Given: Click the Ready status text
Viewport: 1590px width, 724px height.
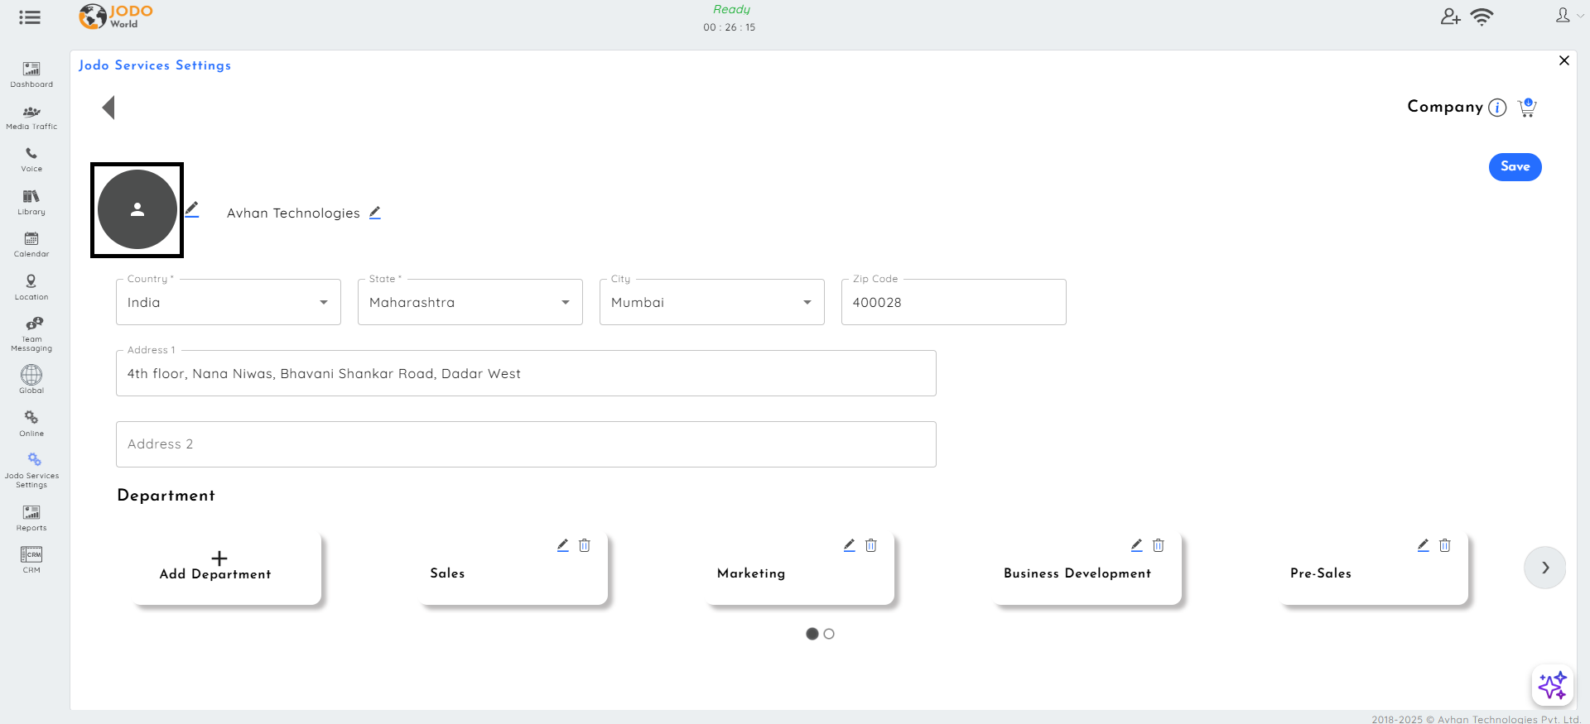Looking at the screenshot, I should pyautogui.click(x=731, y=9).
